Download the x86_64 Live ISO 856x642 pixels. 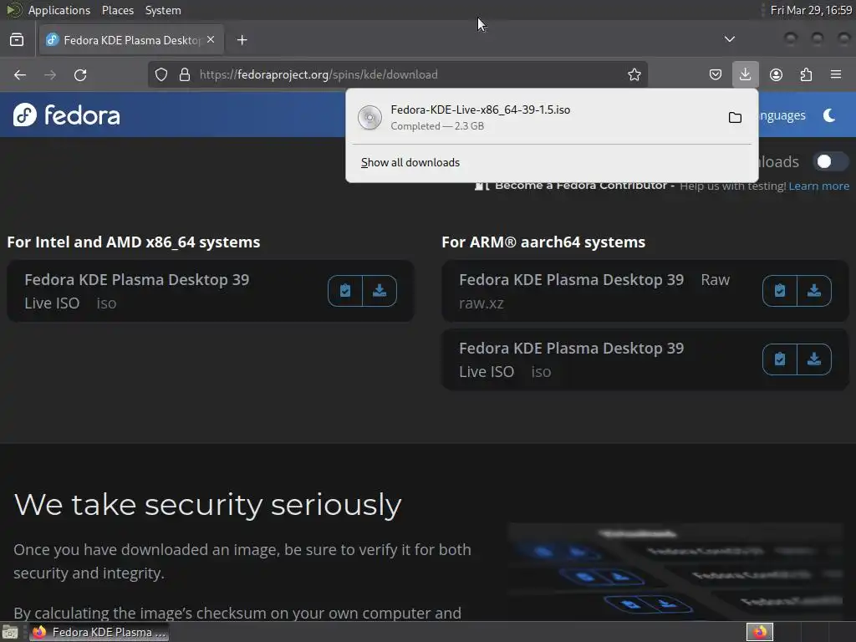380,290
